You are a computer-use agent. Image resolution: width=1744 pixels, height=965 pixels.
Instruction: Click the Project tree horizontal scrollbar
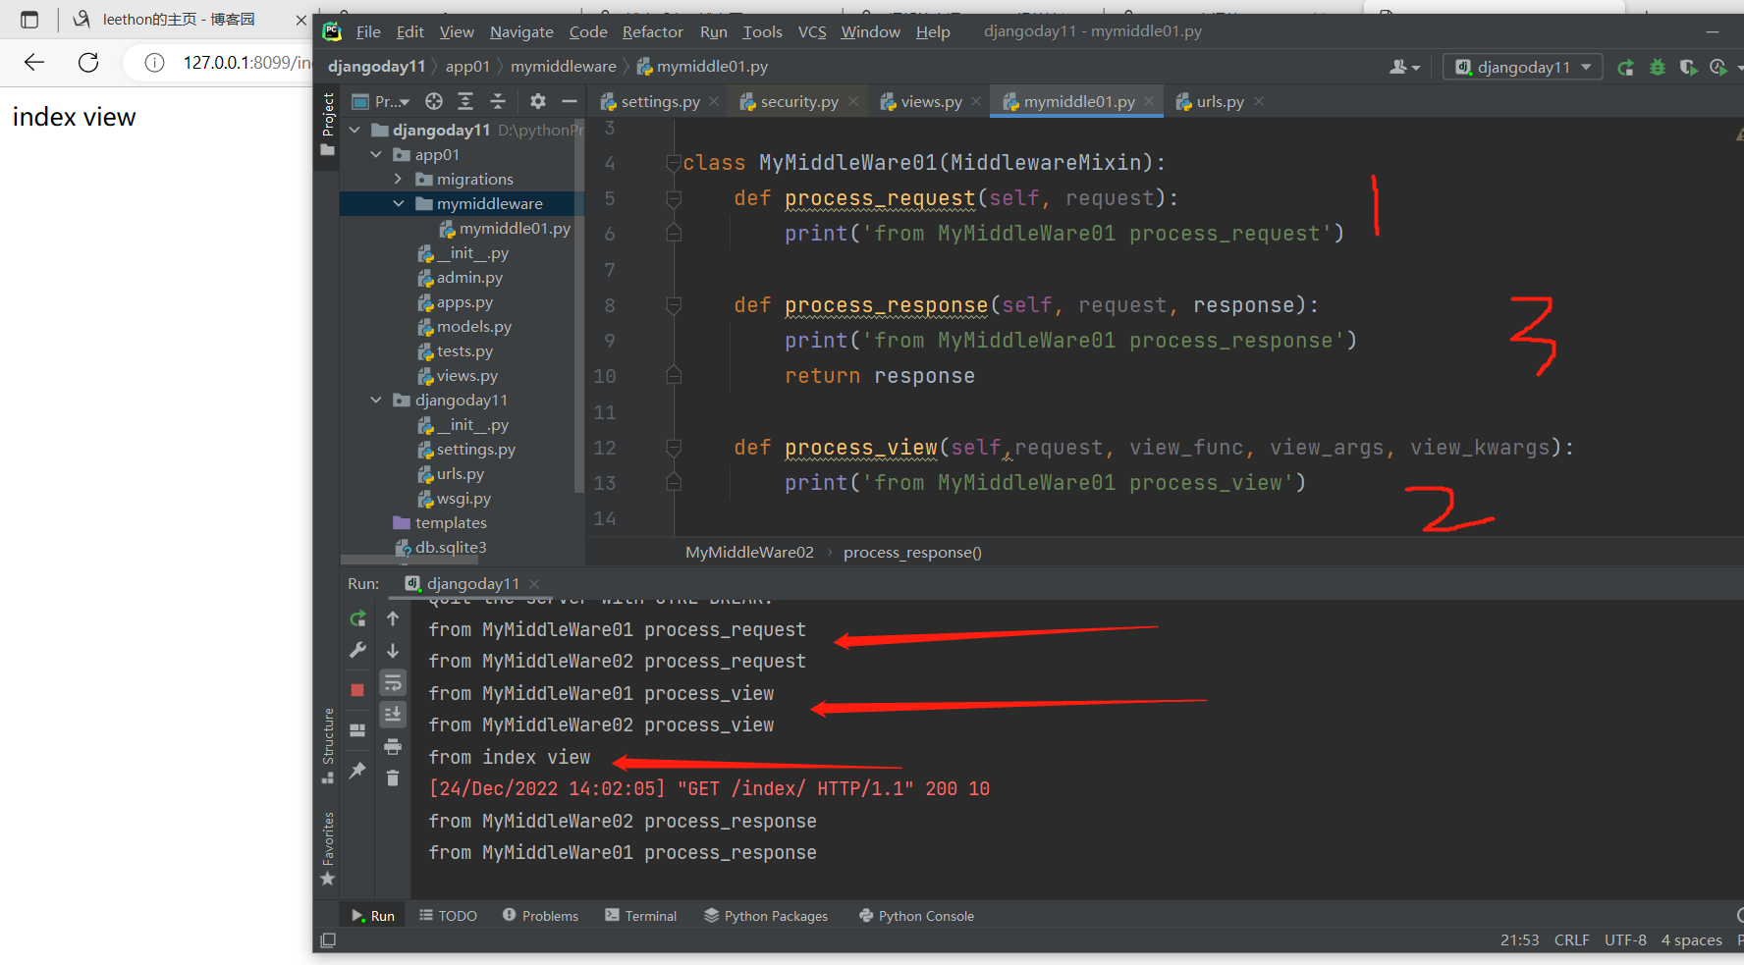[409, 561]
